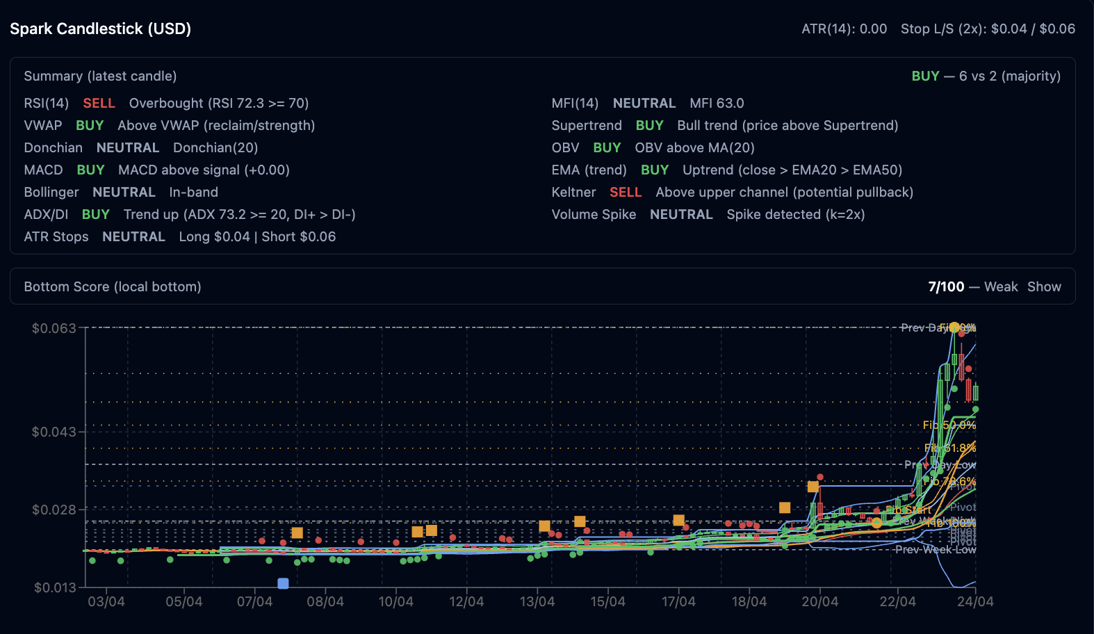Click the $0.043 price axis label
The image size is (1094, 634).
click(54, 432)
